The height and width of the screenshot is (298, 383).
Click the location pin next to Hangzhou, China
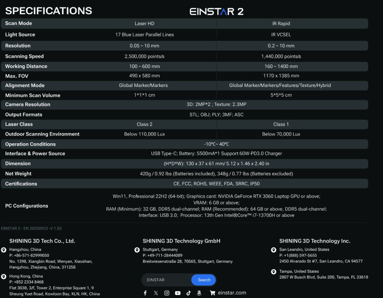point(4,250)
